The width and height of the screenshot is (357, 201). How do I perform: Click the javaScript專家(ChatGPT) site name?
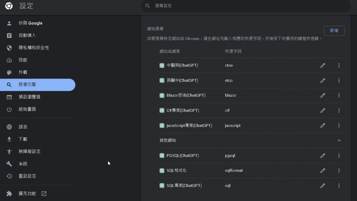[189, 126]
